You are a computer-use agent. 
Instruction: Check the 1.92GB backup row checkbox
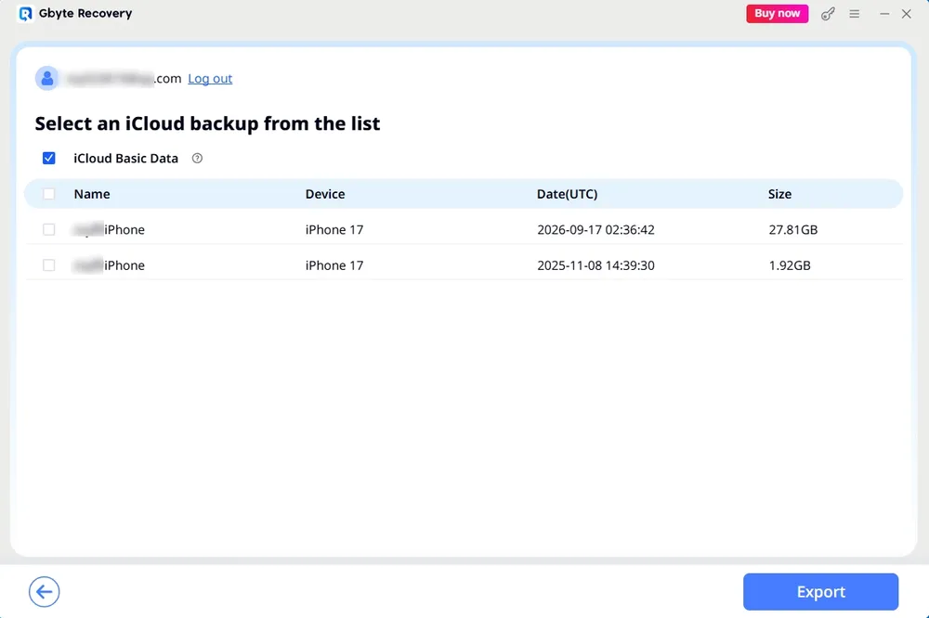coord(48,264)
